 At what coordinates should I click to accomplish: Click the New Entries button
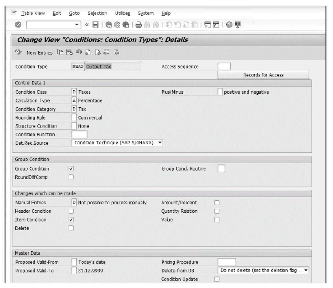coord(40,53)
